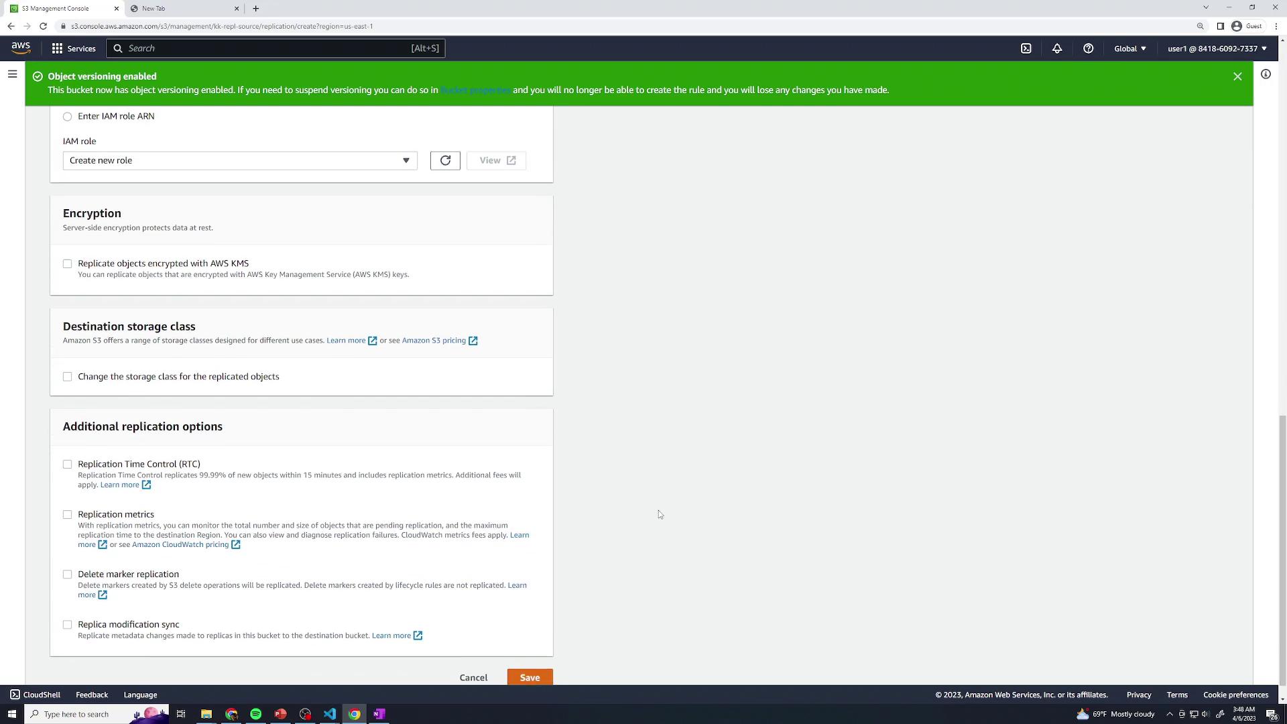Open the Global region selector

coord(1129,48)
